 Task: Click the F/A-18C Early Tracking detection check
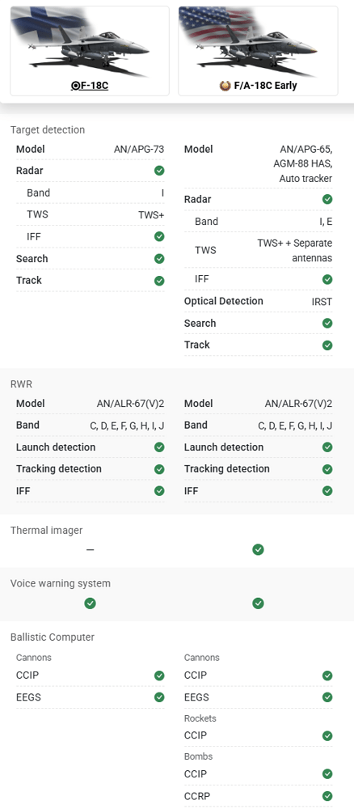click(327, 469)
